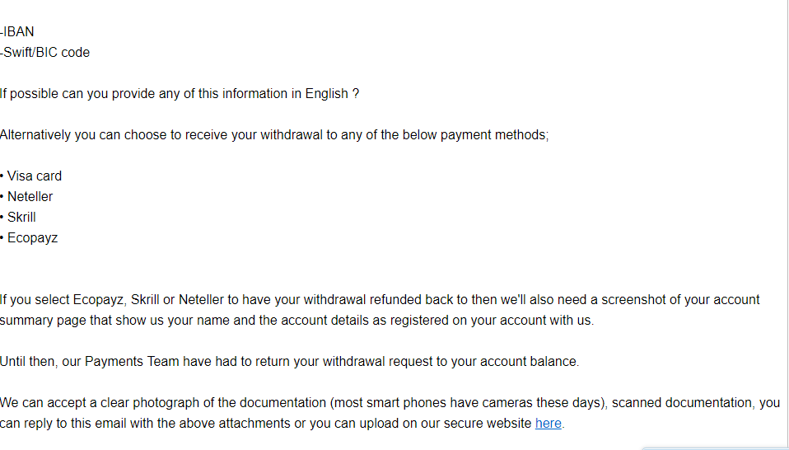The image size is (789, 450).
Task: Click the vertical scrollbar track on right edge
Action: [x=786, y=222]
